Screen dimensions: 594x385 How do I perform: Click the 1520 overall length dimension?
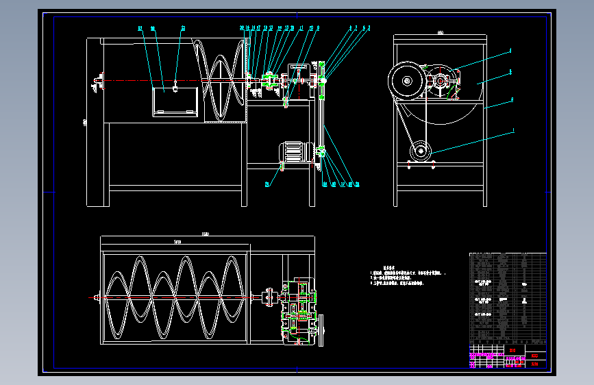click(x=205, y=234)
